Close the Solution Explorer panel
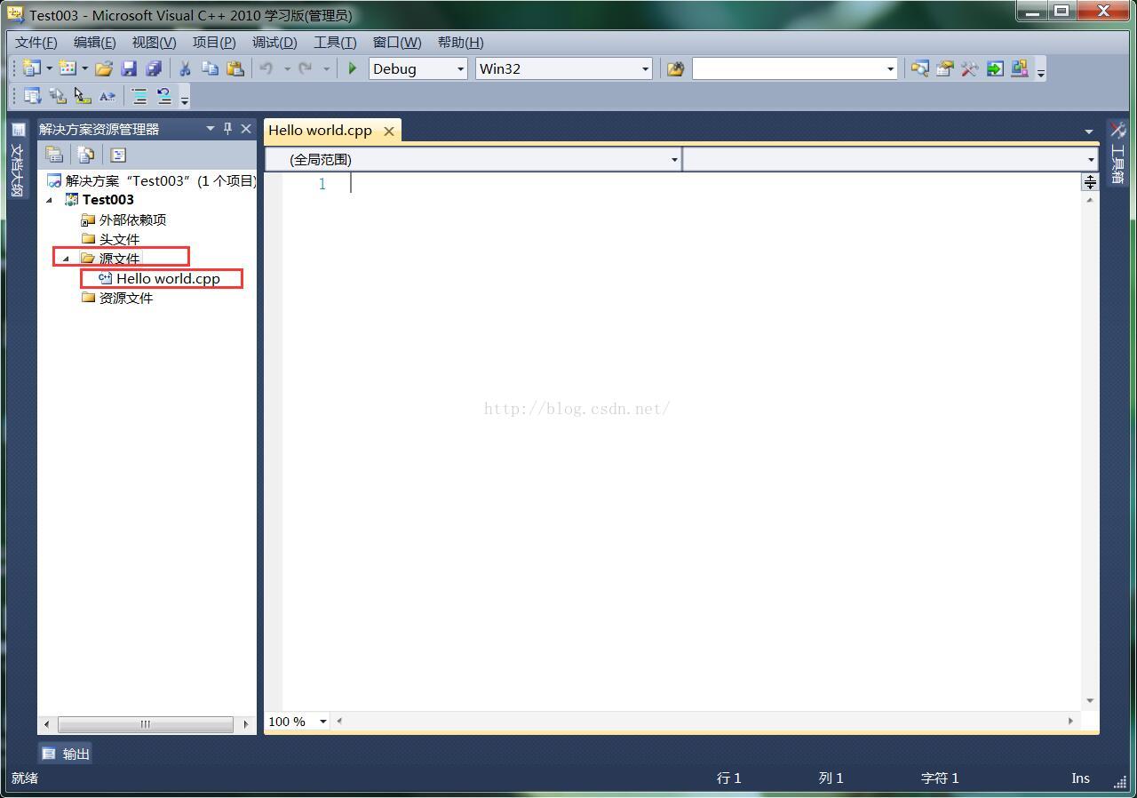Viewport: 1137px width, 798px height. (246, 129)
